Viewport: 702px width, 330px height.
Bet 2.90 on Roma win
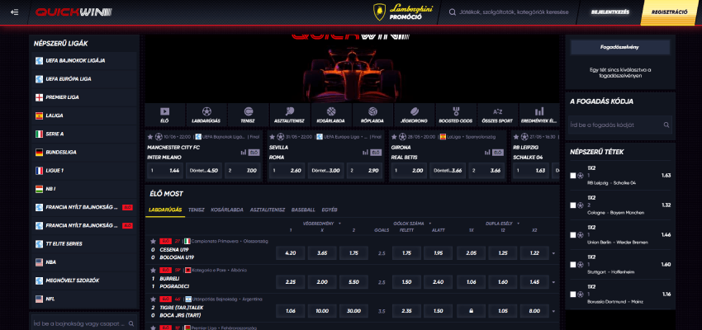point(365,171)
